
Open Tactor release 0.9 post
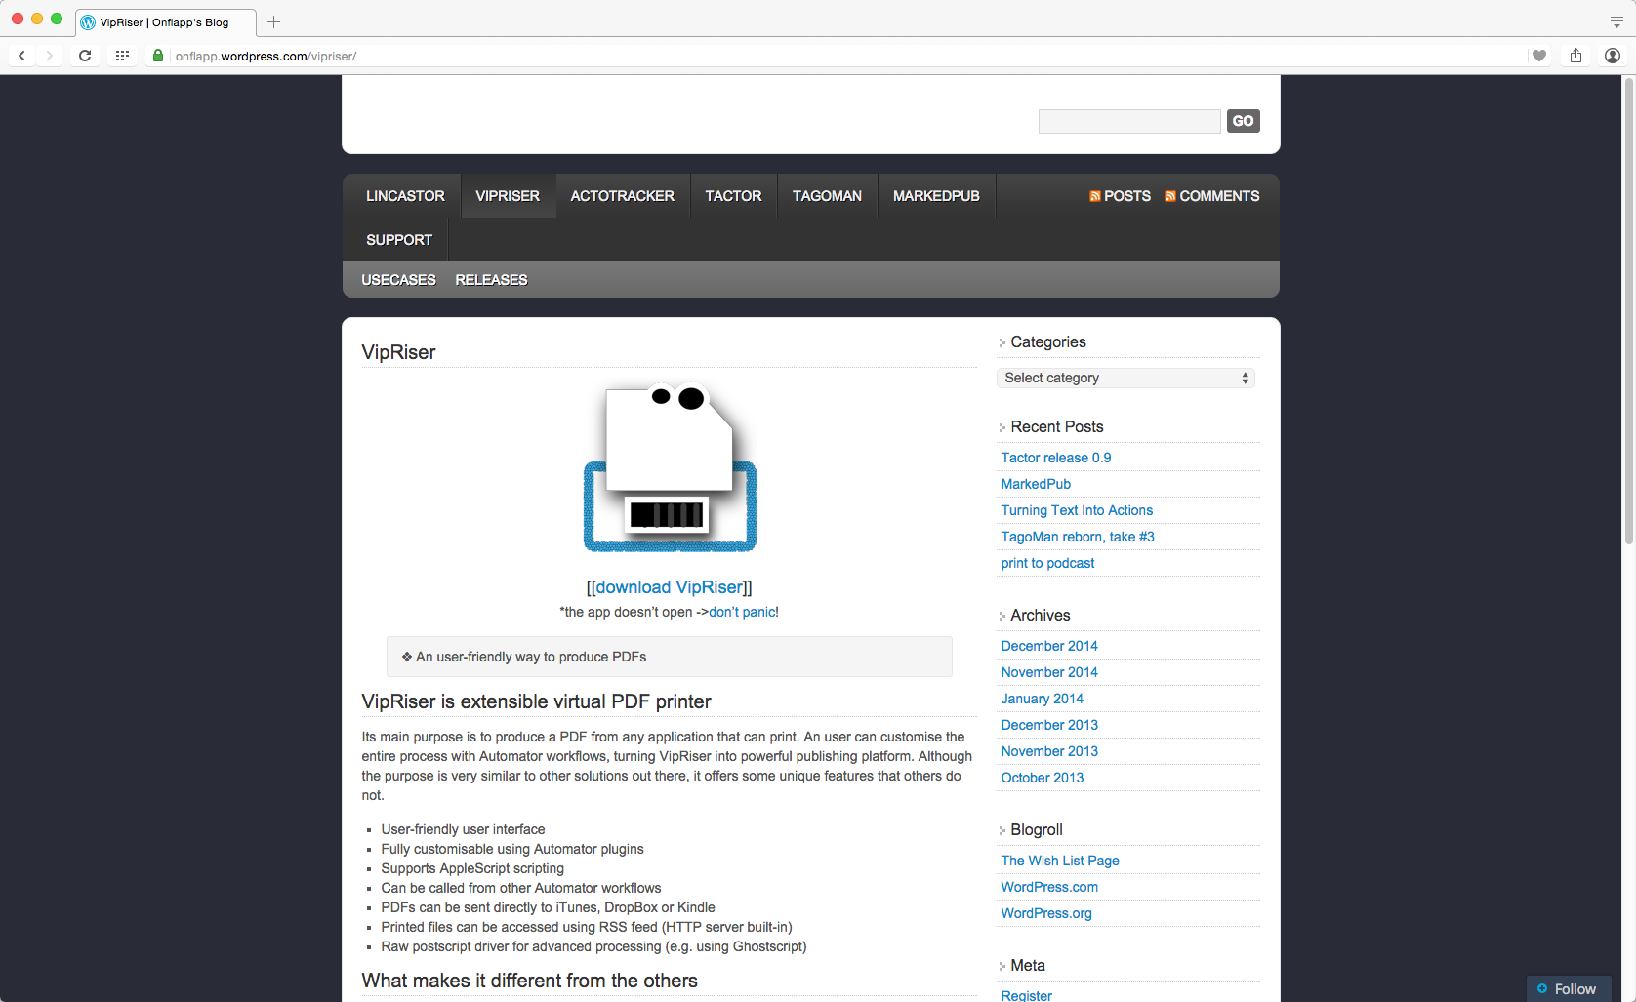(1055, 458)
